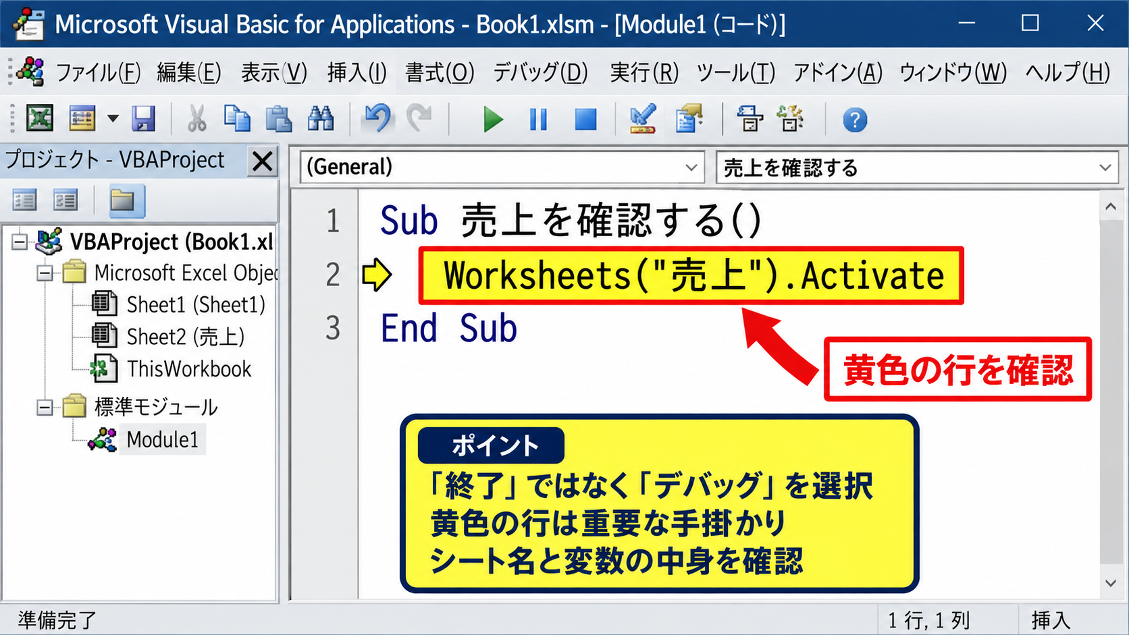Collapse the 標準モジュール folder
This screenshot has height=635, width=1129.
click(x=45, y=408)
